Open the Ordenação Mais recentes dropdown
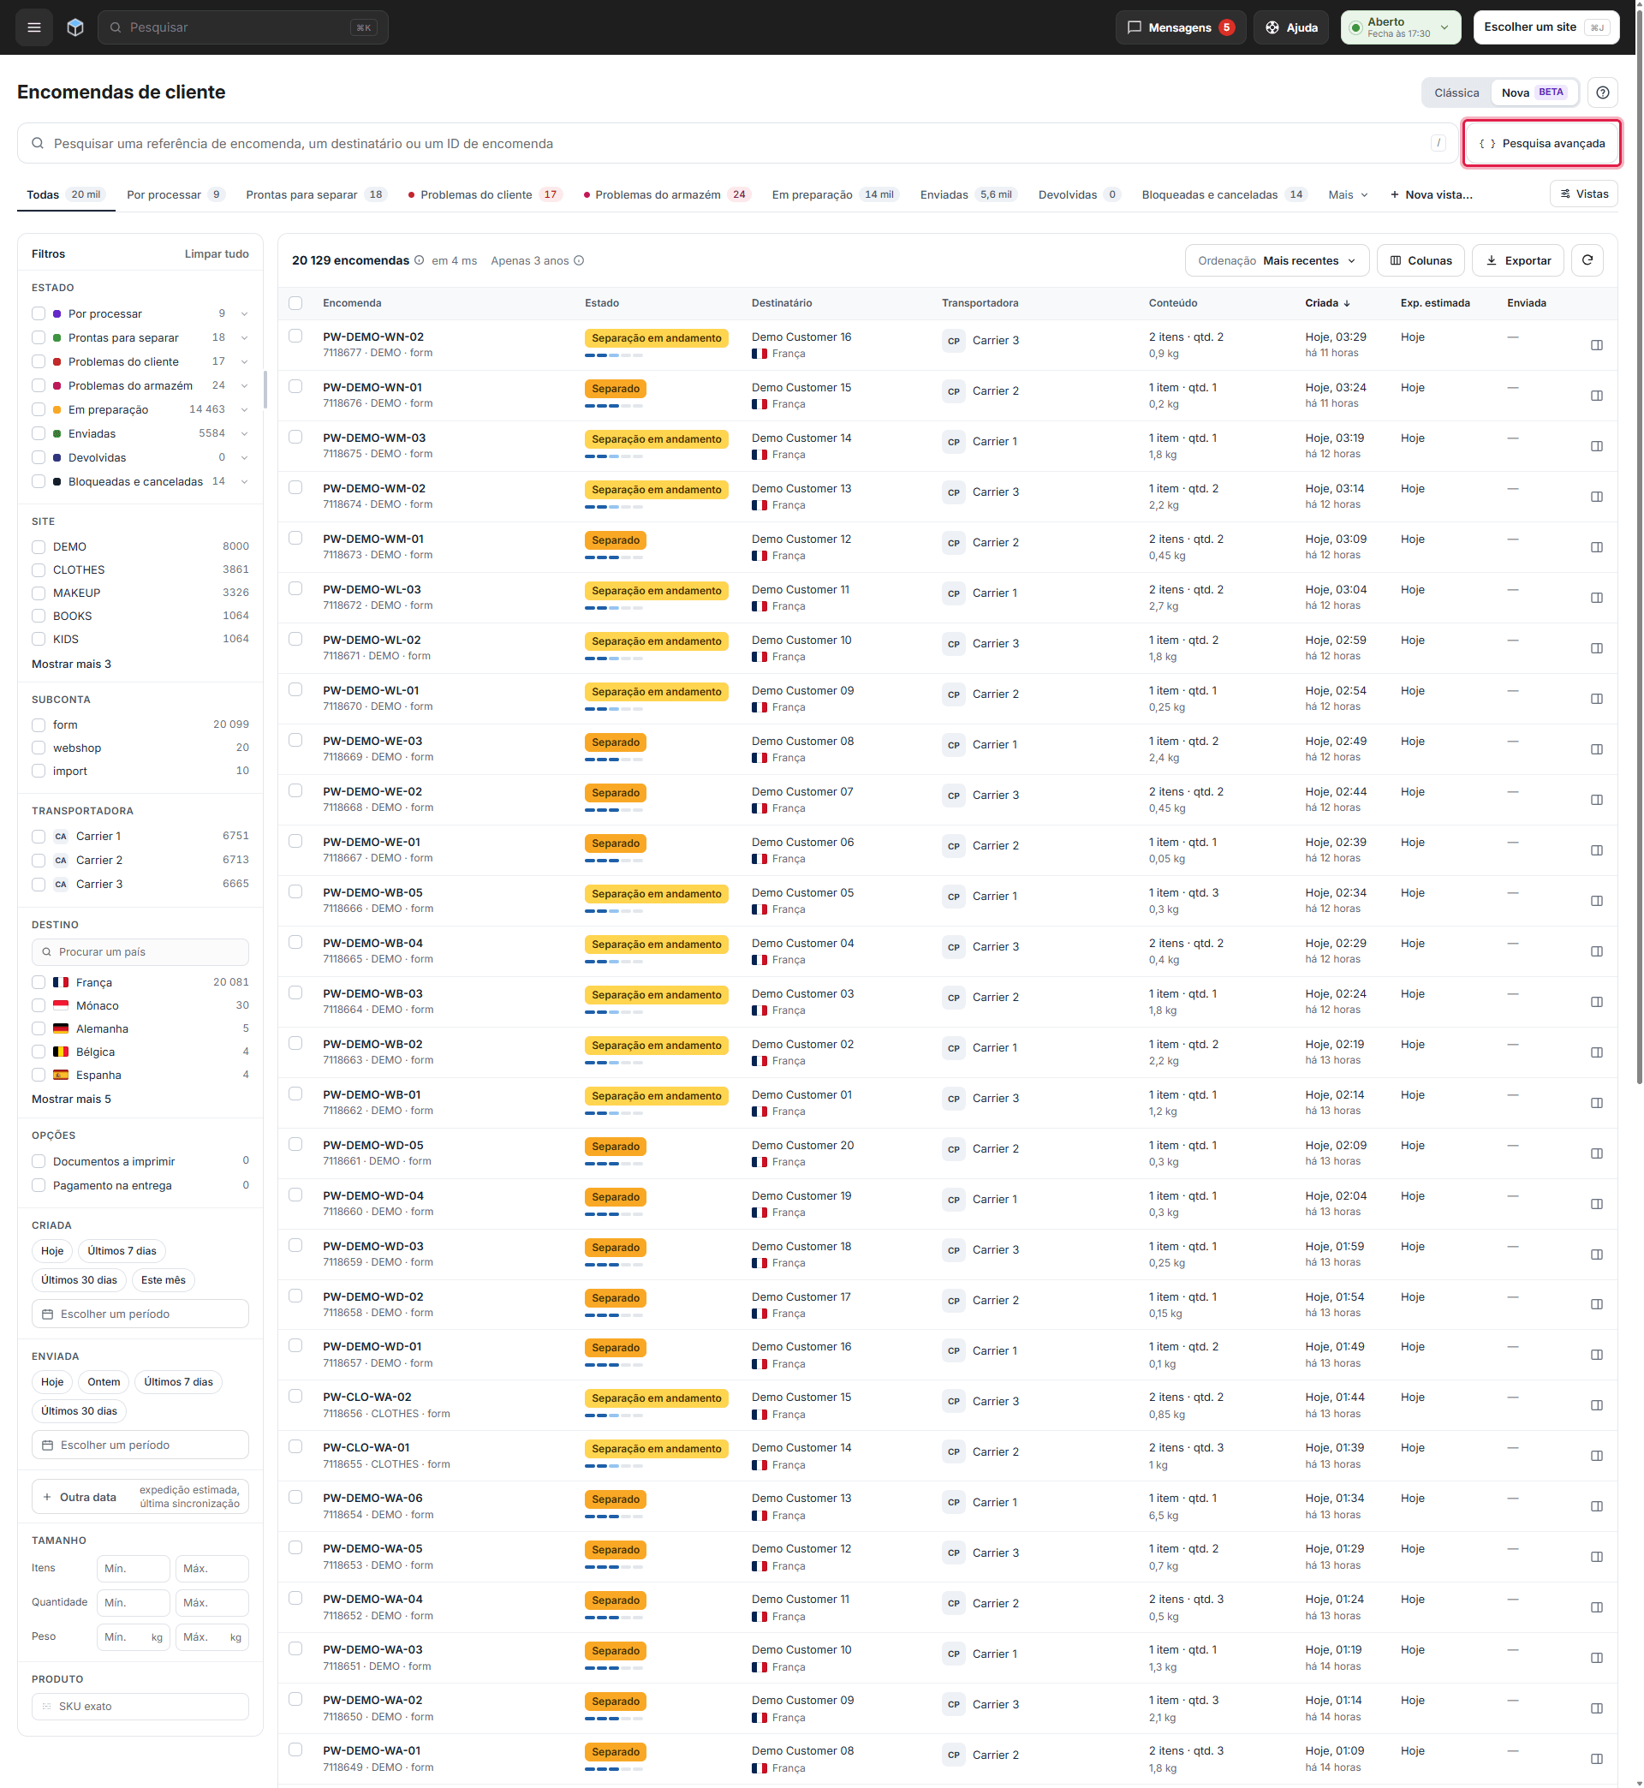This screenshot has width=1644, height=1788. tap(1277, 260)
